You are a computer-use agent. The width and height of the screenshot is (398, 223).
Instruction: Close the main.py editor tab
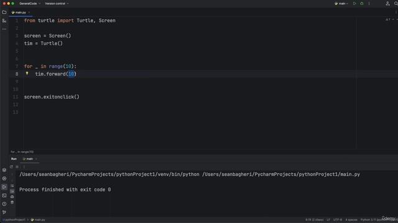point(29,12)
